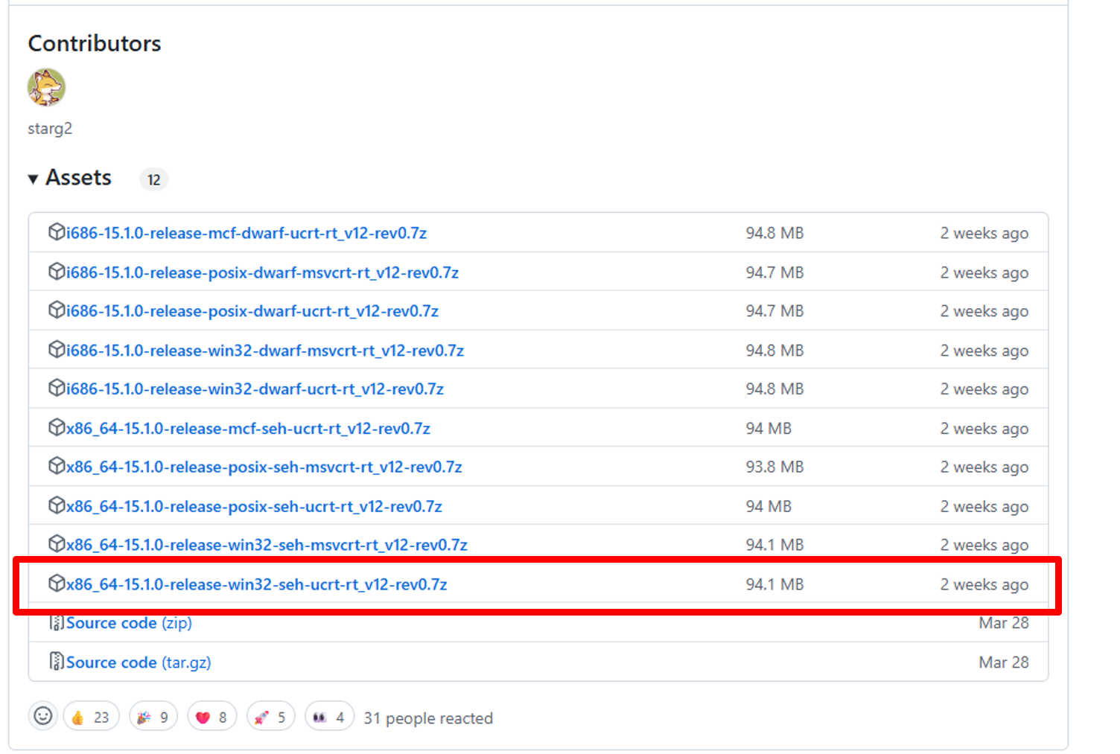Click '31 people reacted' text
The height and width of the screenshot is (754, 1120).
(x=428, y=718)
